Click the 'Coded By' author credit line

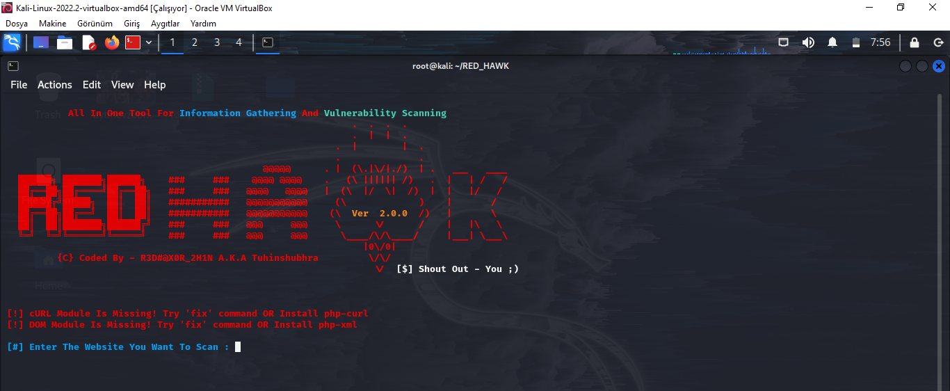pos(188,257)
